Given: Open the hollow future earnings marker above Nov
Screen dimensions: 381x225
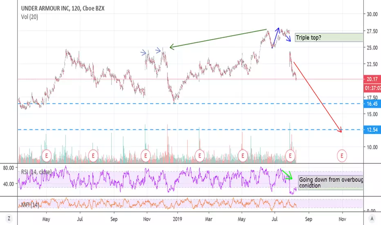Looking at the screenshot, I should click(342, 156).
